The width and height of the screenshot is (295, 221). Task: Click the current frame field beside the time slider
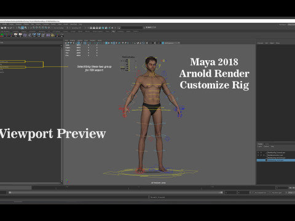coord(282,188)
